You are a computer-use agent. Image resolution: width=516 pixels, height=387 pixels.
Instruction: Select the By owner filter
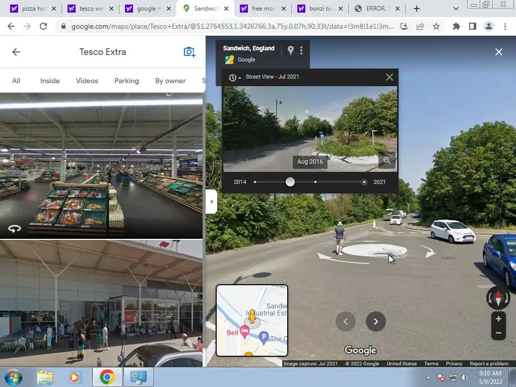[170, 81]
